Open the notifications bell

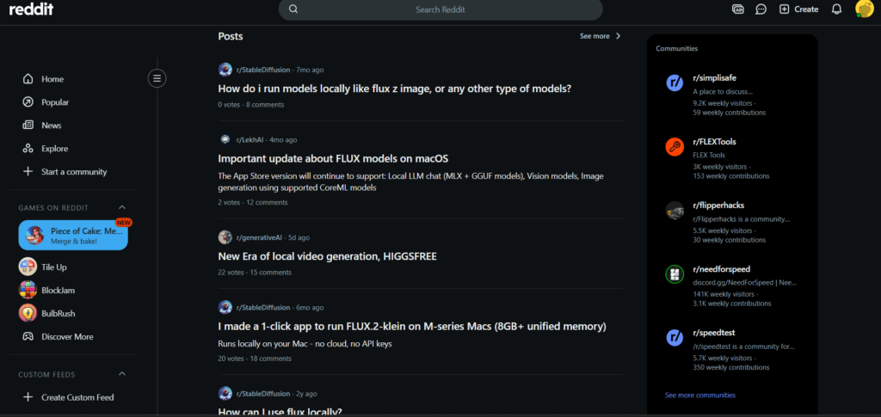pos(836,9)
